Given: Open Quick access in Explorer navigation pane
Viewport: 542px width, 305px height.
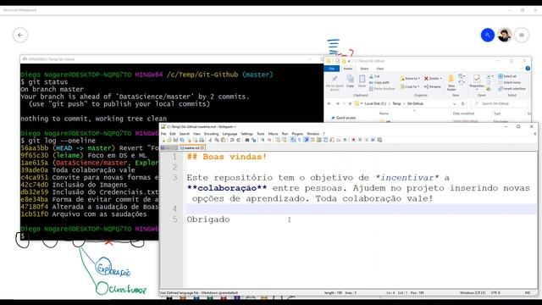Looking at the screenshot, I should pyautogui.click(x=345, y=118).
